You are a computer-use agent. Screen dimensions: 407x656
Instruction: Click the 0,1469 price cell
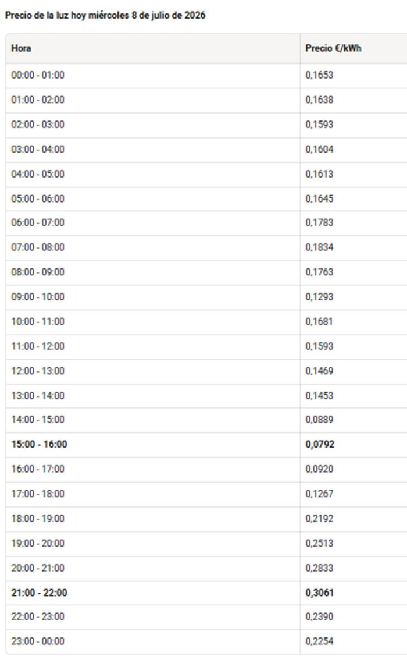pyautogui.click(x=319, y=371)
